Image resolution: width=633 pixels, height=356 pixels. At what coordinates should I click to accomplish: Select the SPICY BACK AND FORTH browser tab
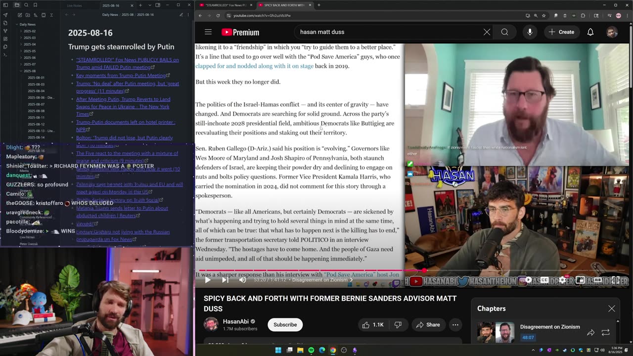pyautogui.click(x=284, y=5)
